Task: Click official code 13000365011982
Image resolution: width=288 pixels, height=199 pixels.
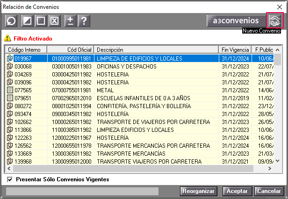Action: coord(72,153)
